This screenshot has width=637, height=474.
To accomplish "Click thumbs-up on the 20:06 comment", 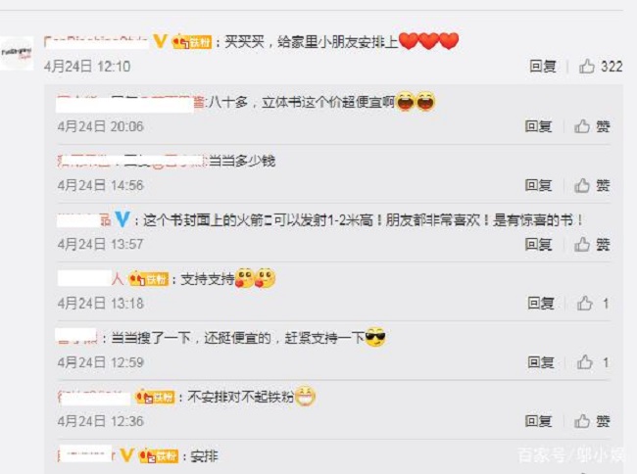I will pos(592,126).
